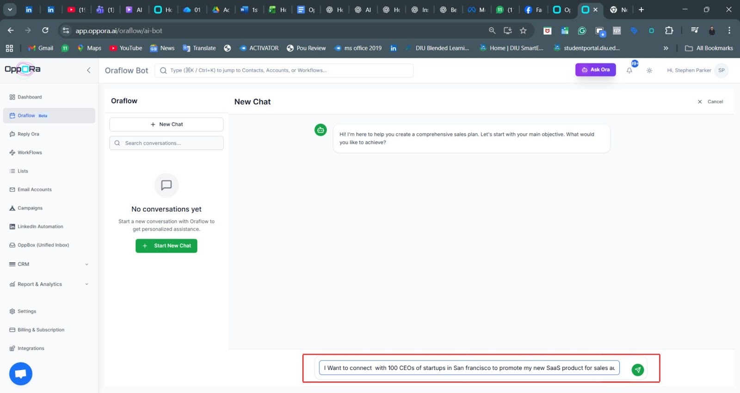Click the green Oraflow bot avatar icon
Viewport: 740px width, 393px height.
coord(321,130)
